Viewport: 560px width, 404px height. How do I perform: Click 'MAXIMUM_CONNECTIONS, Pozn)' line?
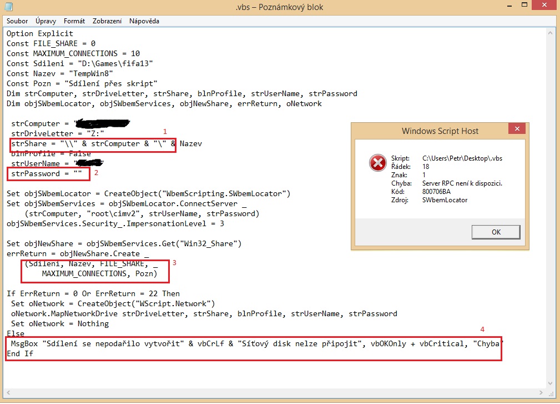click(99, 274)
